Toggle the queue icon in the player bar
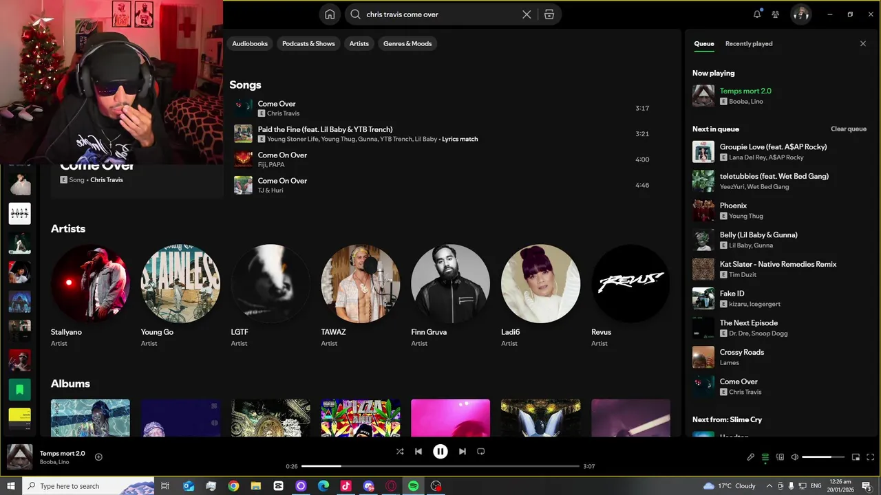 click(765, 457)
